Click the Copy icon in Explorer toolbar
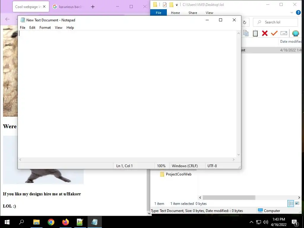Viewport: 304px width, 228px height. coord(246,33)
